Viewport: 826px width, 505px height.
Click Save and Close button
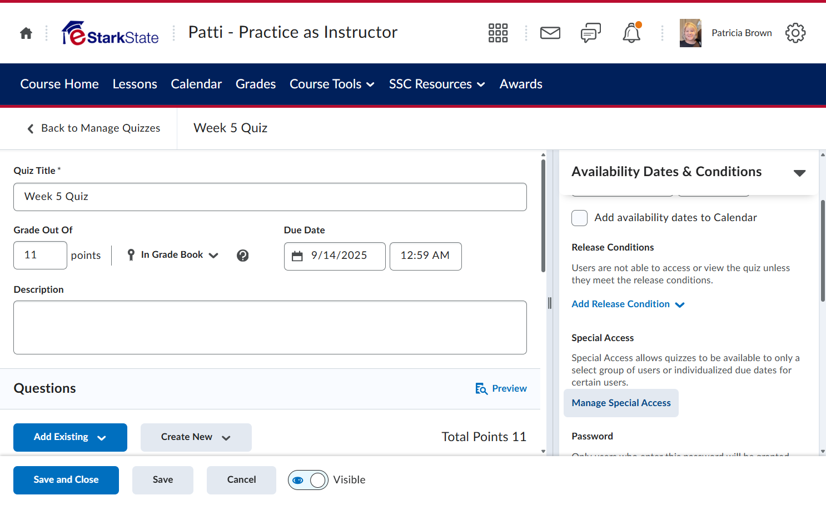pyautogui.click(x=66, y=480)
